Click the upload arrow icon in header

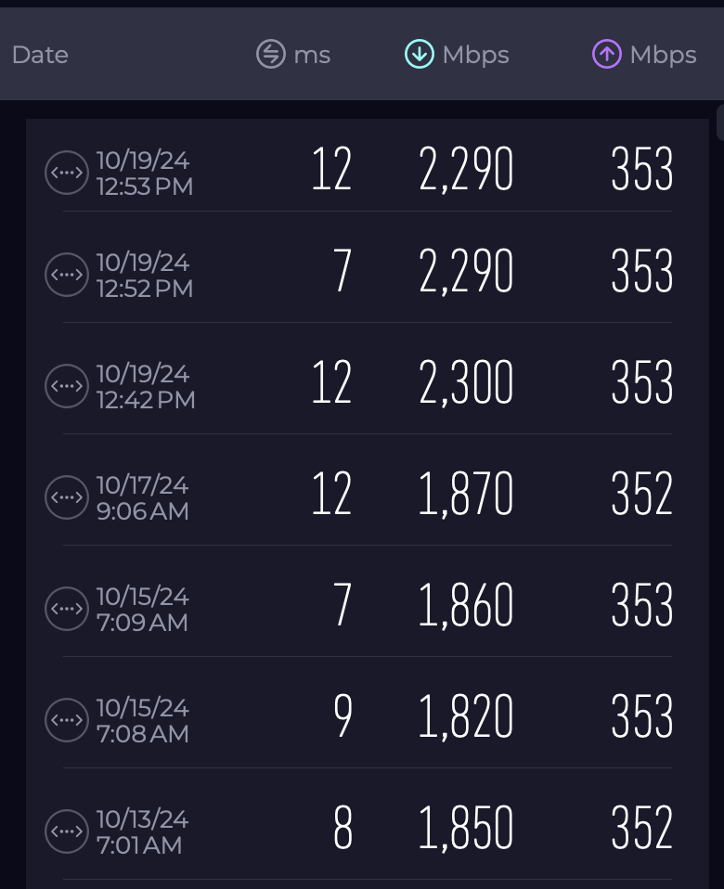click(607, 55)
